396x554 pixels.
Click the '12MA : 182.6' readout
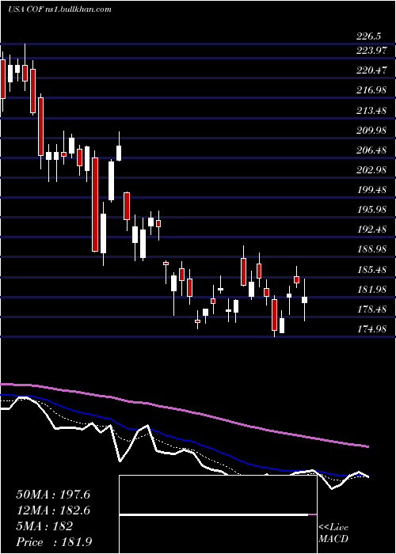(53, 510)
